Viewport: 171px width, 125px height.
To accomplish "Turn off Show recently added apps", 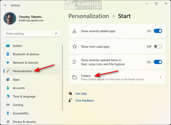I will coord(158,31).
